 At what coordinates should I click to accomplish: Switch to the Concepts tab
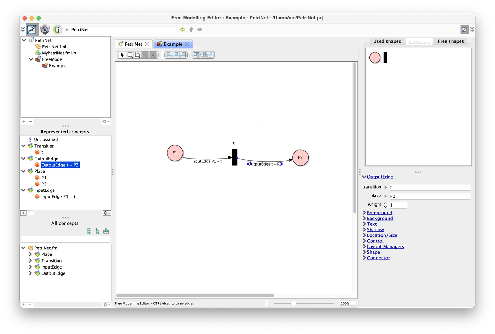point(419,41)
